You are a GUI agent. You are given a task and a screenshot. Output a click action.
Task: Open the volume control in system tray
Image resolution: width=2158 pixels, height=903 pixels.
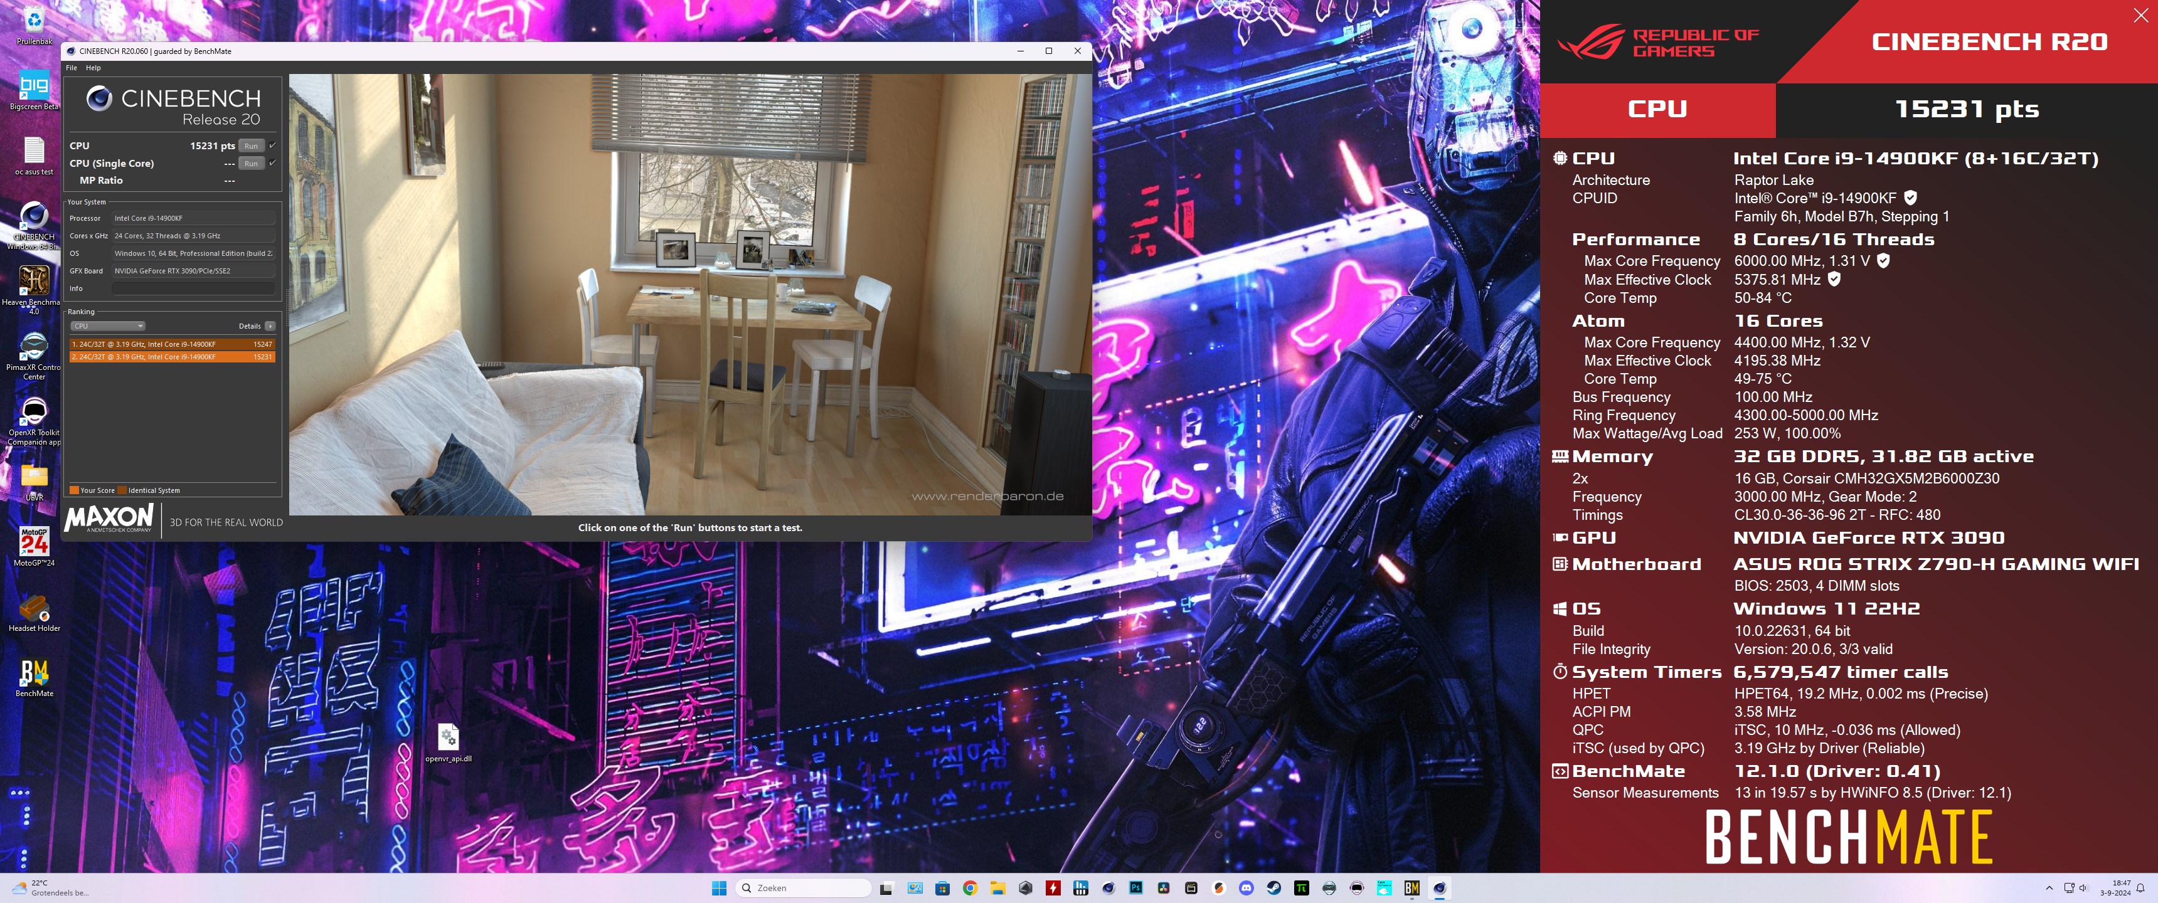[2083, 888]
